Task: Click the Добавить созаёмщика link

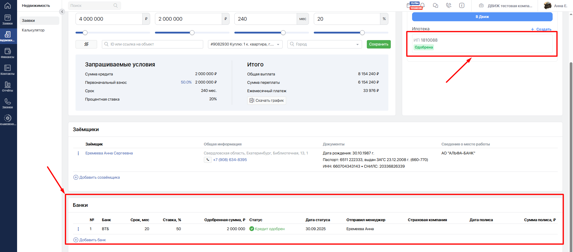Action: click(96, 177)
